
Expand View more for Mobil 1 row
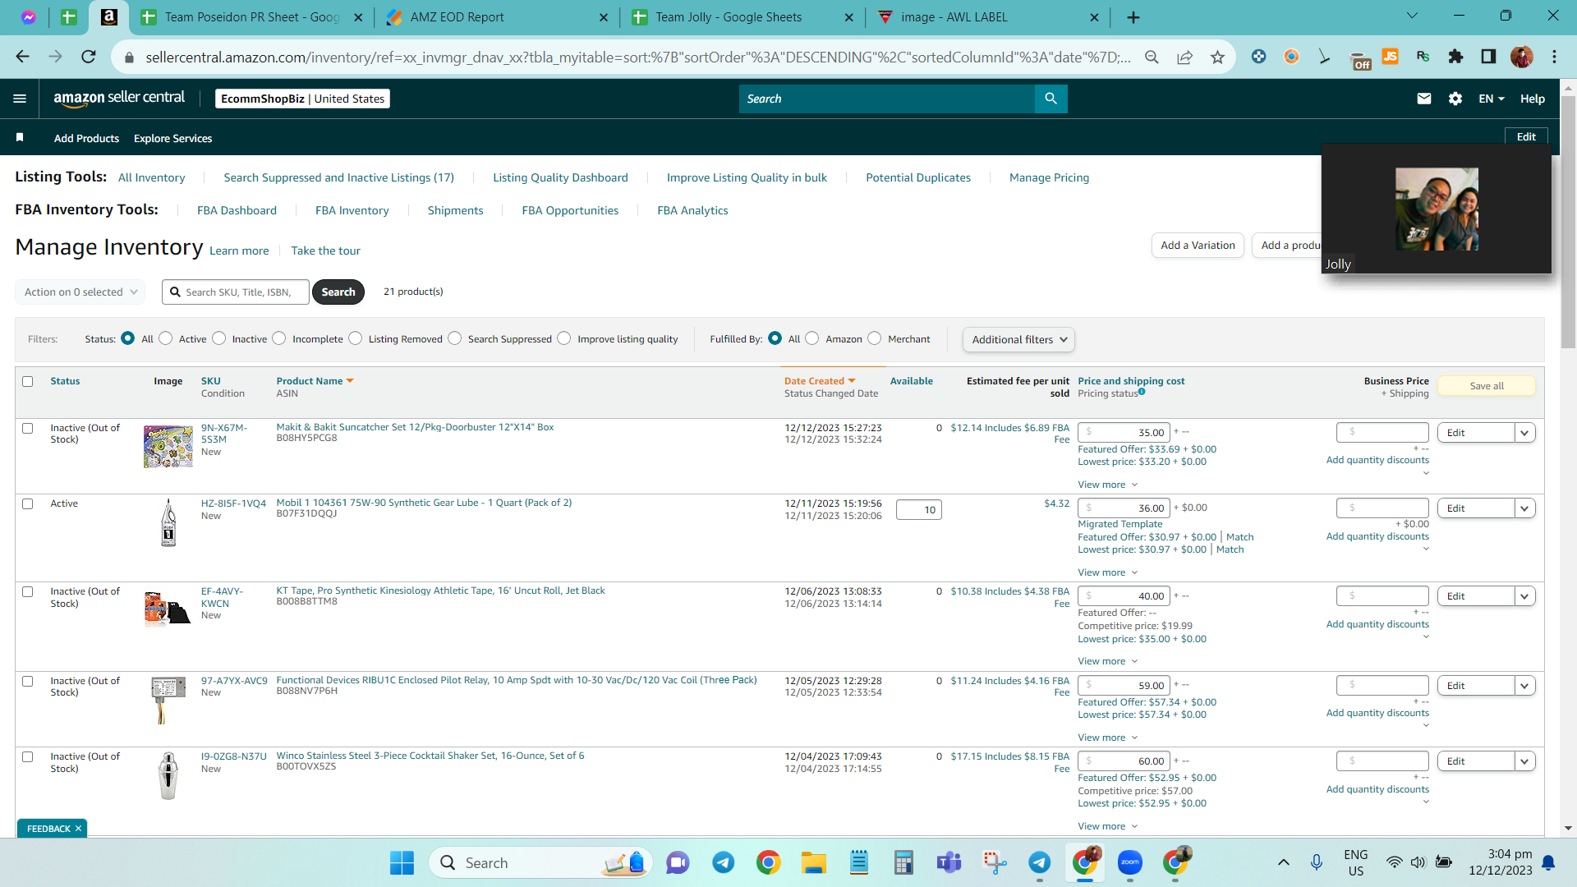pyautogui.click(x=1107, y=572)
